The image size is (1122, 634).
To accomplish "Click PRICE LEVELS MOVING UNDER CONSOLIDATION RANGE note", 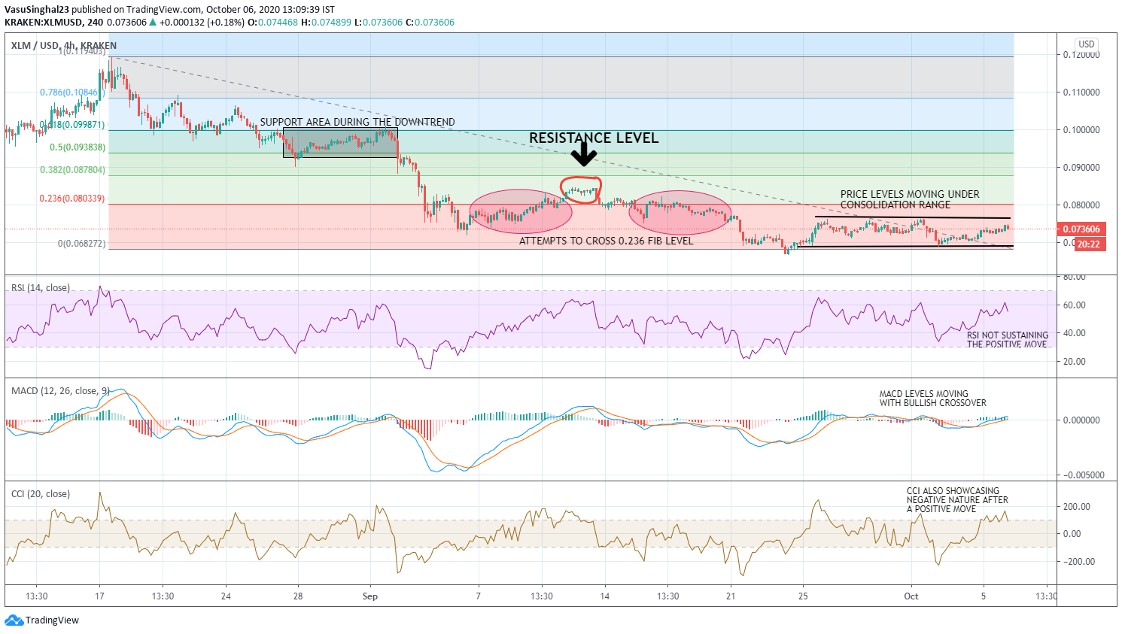I will pos(910,199).
